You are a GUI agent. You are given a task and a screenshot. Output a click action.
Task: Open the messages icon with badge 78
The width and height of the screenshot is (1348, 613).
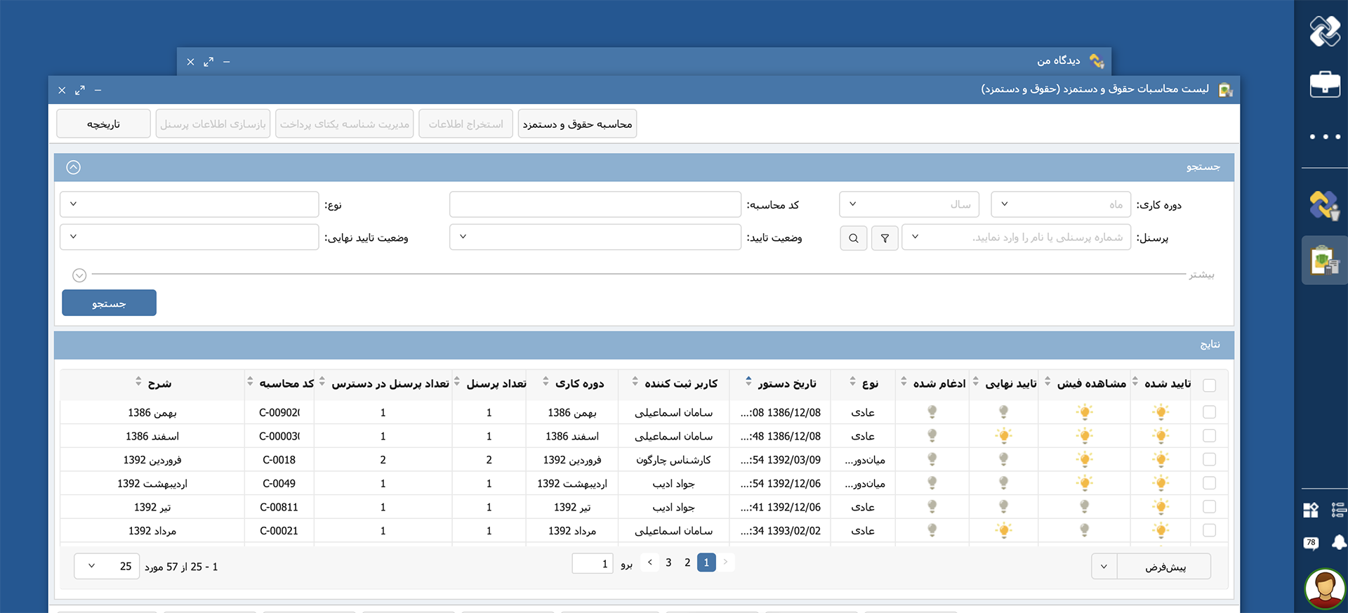click(1310, 543)
